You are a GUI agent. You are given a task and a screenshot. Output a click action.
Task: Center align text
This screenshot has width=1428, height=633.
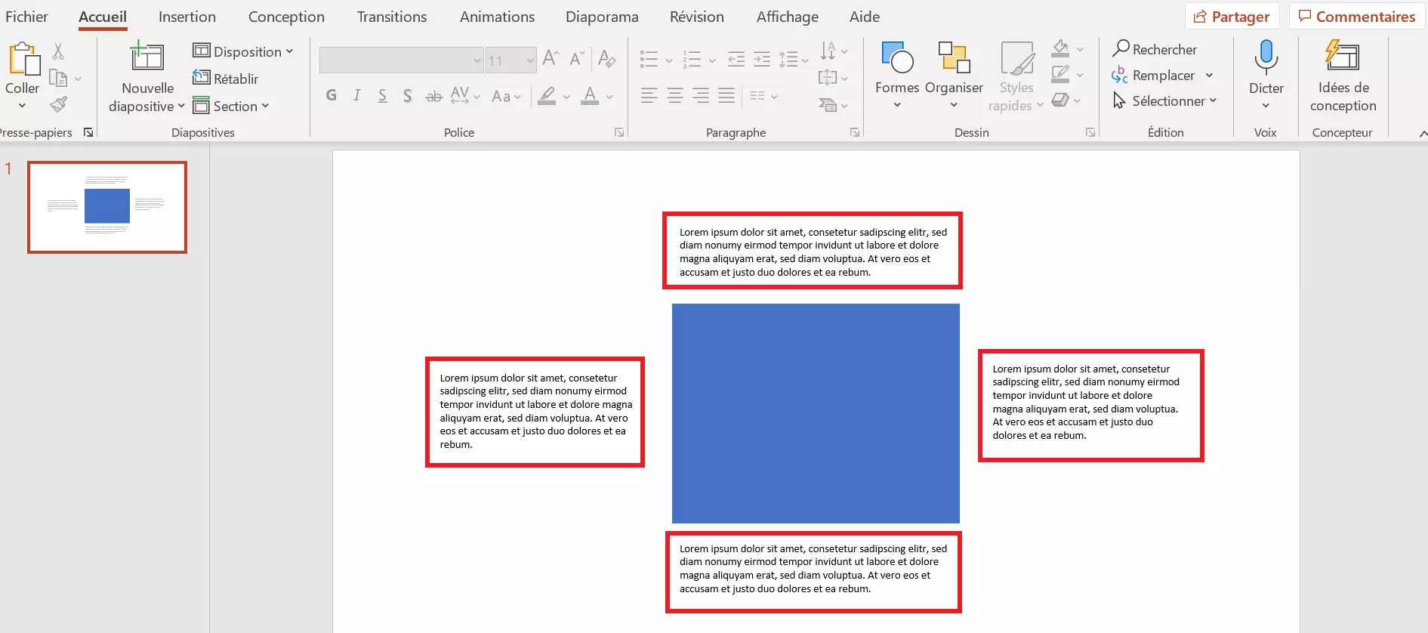pyautogui.click(x=675, y=95)
